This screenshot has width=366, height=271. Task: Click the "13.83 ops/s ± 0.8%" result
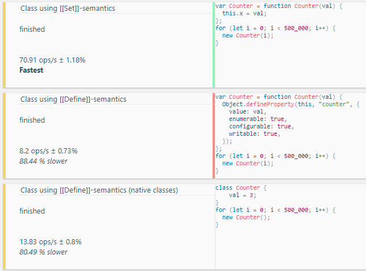(x=51, y=242)
